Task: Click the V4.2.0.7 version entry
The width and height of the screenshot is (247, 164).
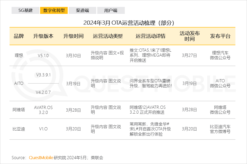Action: [43, 92]
